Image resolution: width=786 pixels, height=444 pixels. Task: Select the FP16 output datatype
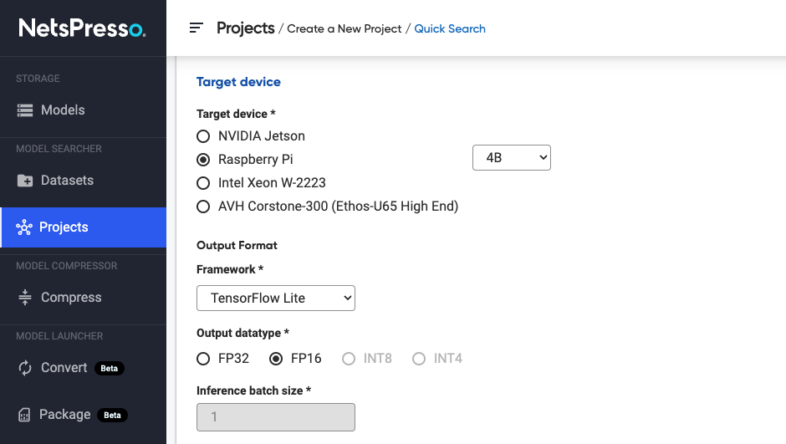(276, 359)
